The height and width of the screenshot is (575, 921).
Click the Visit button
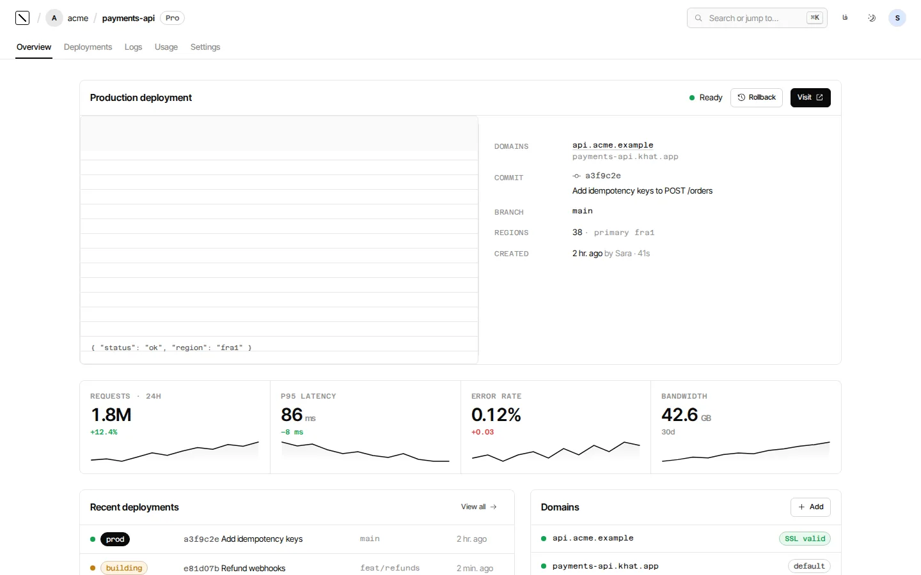tap(810, 98)
